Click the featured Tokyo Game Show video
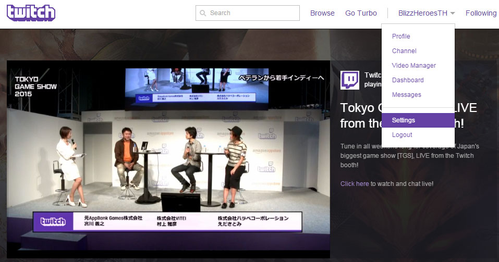499x262 pixels. (x=168, y=159)
